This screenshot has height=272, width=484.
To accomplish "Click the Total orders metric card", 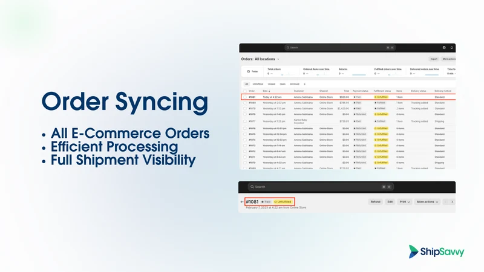I will [x=281, y=71].
